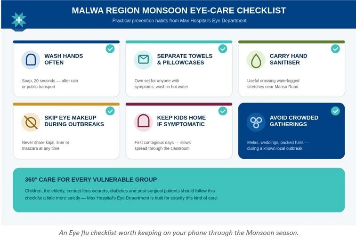Toggle the checkmark on Separate Towels card
Image resolution: width=356 pixels, height=242 pixels.
click(x=223, y=49)
